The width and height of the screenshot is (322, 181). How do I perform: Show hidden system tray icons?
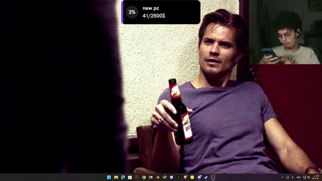tap(282, 177)
